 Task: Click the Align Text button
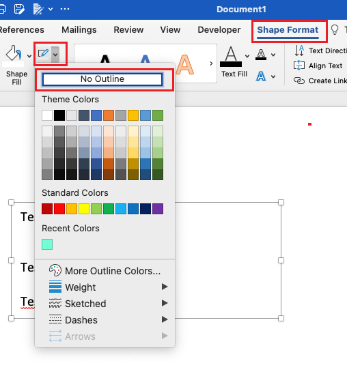[x=318, y=66]
